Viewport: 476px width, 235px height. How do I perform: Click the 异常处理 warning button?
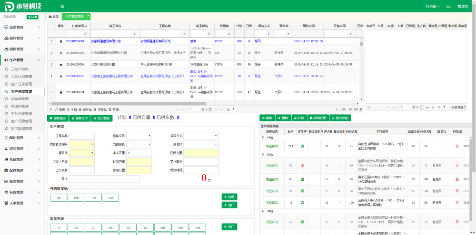coord(318,117)
